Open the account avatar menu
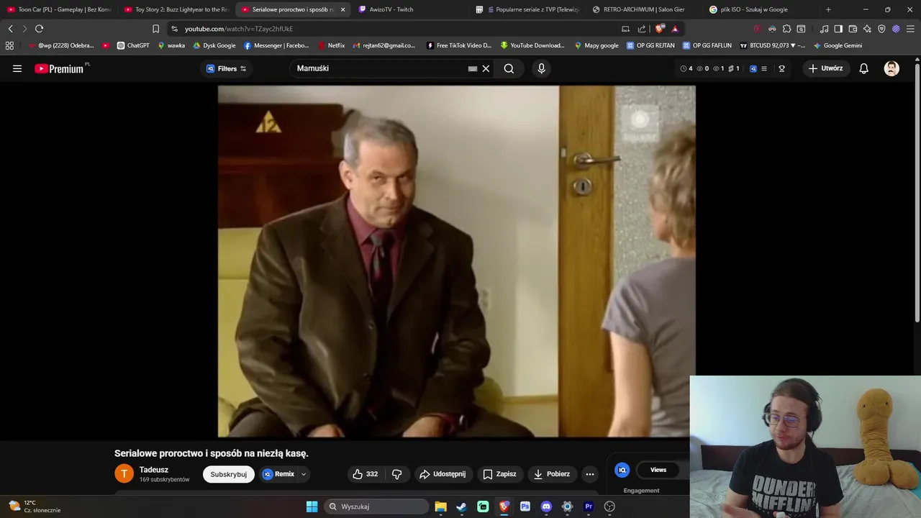Image resolution: width=921 pixels, height=518 pixels. (891, 68)
